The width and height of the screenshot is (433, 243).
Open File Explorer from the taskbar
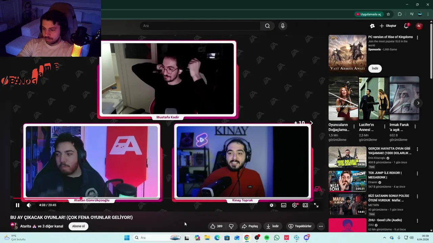pos(207,238)
